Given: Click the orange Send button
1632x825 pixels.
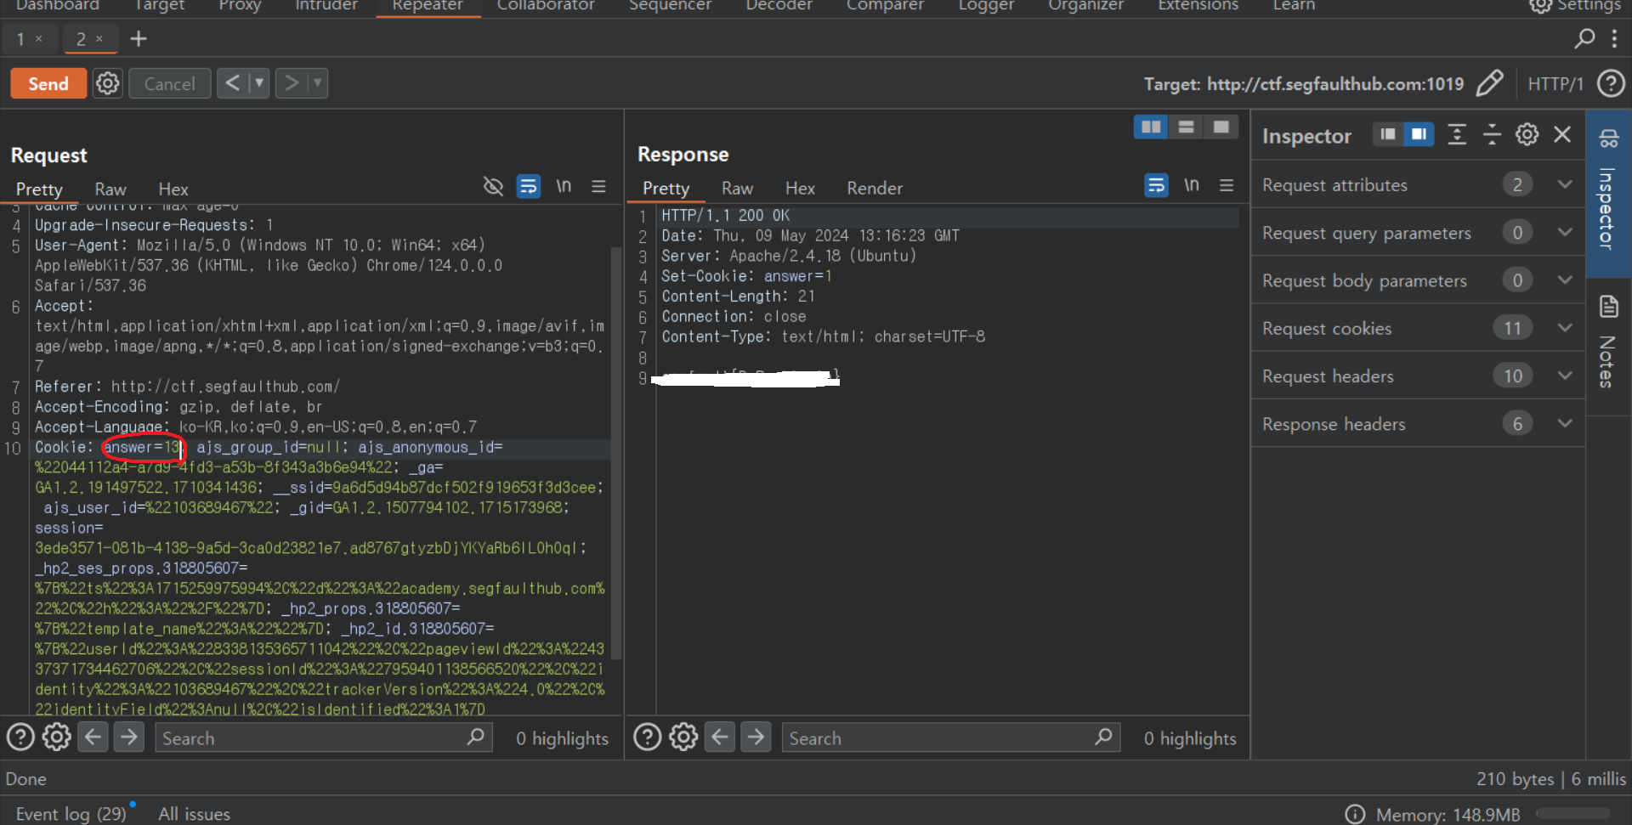Looking at the screenshot, I should [48, 83].
